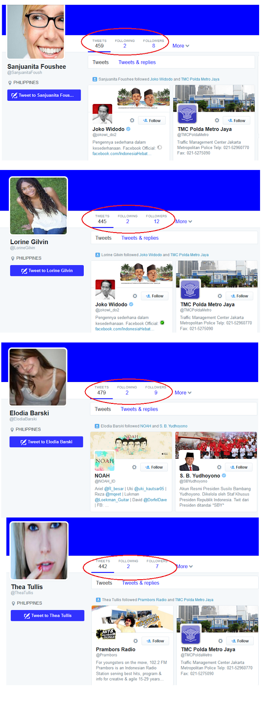The height and width of the screenshot is (714, 268).
Task: Follow S. B. Yudhoyono account
Action: pyautogui.click(x=239, y=467)
